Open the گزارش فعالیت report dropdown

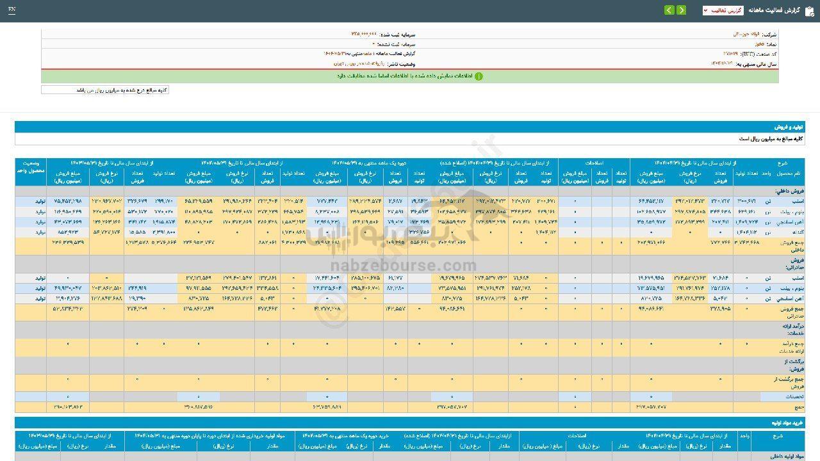coord(723,10)
